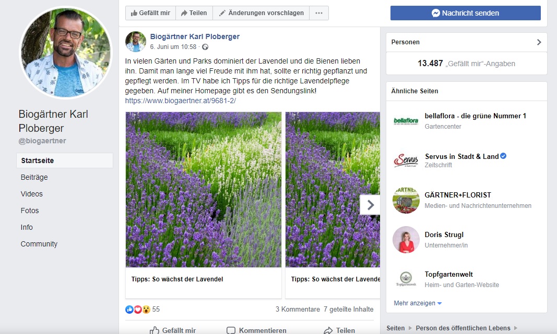This screenshot has height=334, width=557.
Task: Open the 3 Kommentare link
Action: click(298, 310)
